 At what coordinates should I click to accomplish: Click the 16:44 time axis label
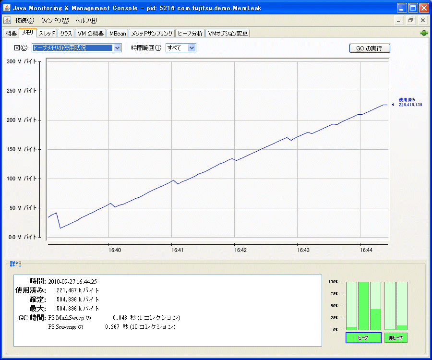pos(366,250)
